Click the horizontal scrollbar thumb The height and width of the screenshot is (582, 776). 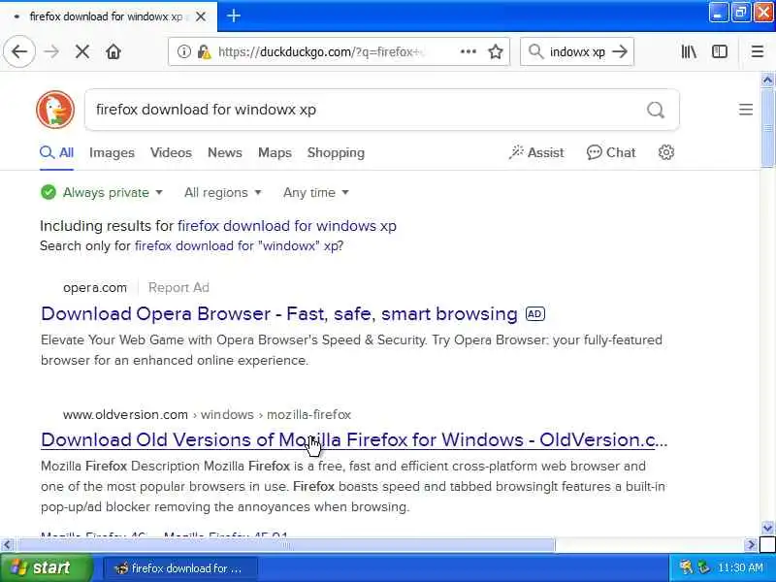286,545
